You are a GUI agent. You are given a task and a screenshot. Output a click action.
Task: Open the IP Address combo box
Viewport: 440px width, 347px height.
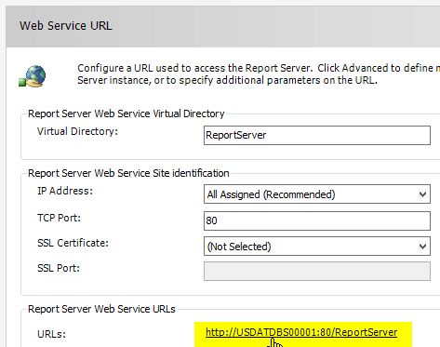click(x=317, y=194)
